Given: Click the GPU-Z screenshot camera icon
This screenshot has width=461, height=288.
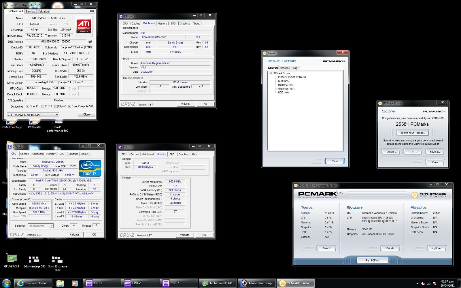Looking at the screenshot, I should point(92,11).
